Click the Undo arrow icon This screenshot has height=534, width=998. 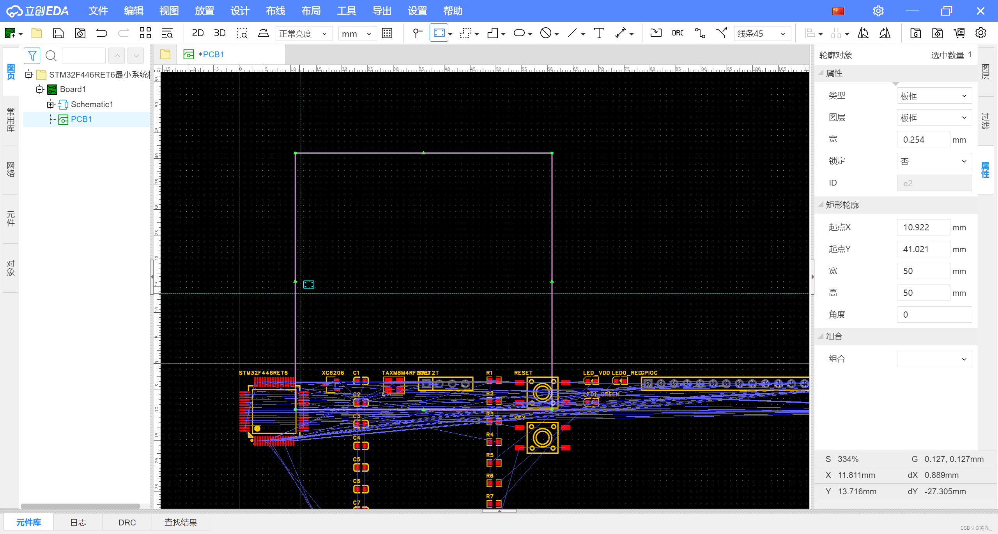click(101, 33)
